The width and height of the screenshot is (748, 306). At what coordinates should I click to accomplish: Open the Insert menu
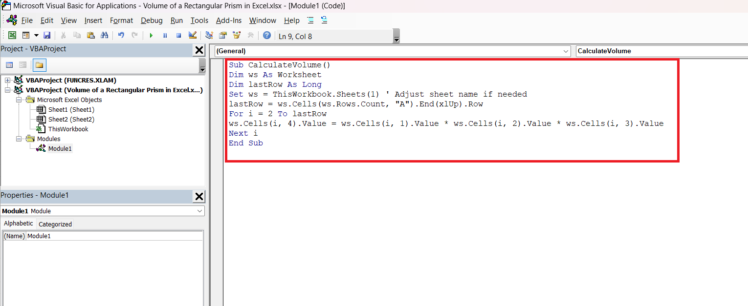click(x=93, y=20)
